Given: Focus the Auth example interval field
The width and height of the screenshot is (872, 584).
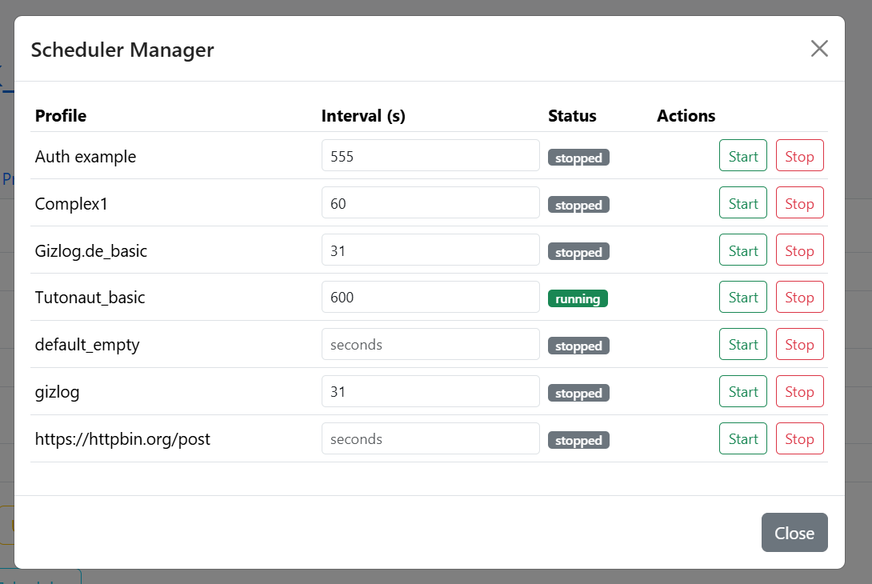Looking at the screenshot, I should [430, 156].
